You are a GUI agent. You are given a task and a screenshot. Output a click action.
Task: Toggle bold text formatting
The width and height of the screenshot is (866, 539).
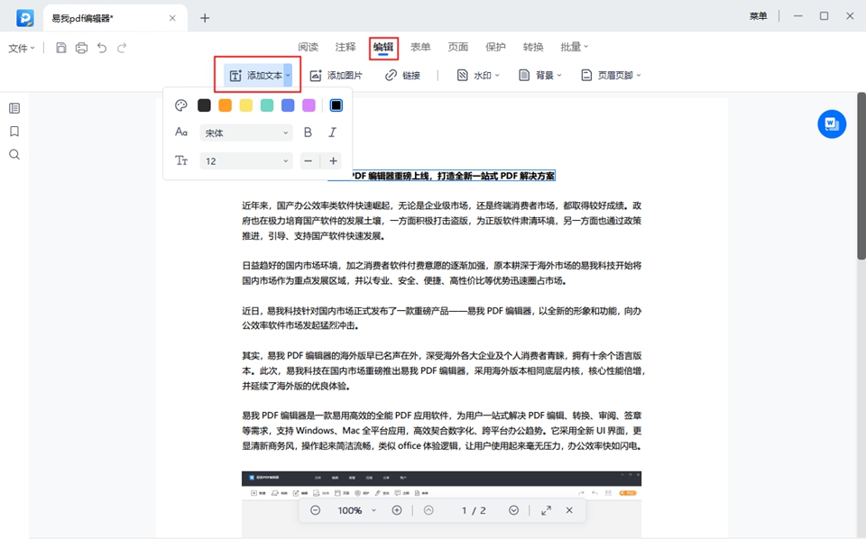coord(308,132)
